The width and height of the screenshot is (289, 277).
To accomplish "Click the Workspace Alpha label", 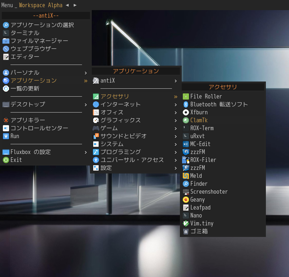I will [40, 5].
